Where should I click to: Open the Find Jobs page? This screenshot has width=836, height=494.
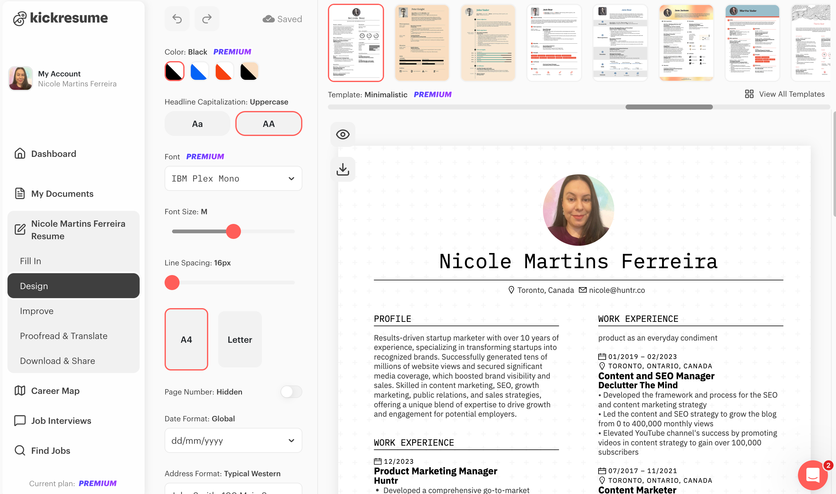click(x=50, y=450)
